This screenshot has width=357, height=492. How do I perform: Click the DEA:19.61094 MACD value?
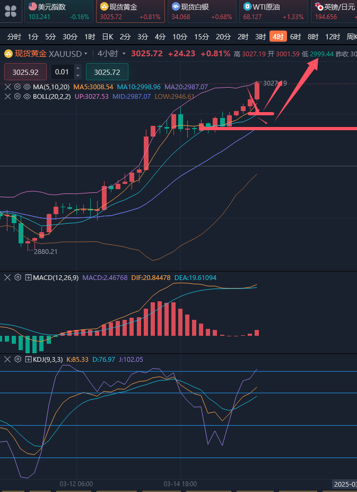point(195,277)
